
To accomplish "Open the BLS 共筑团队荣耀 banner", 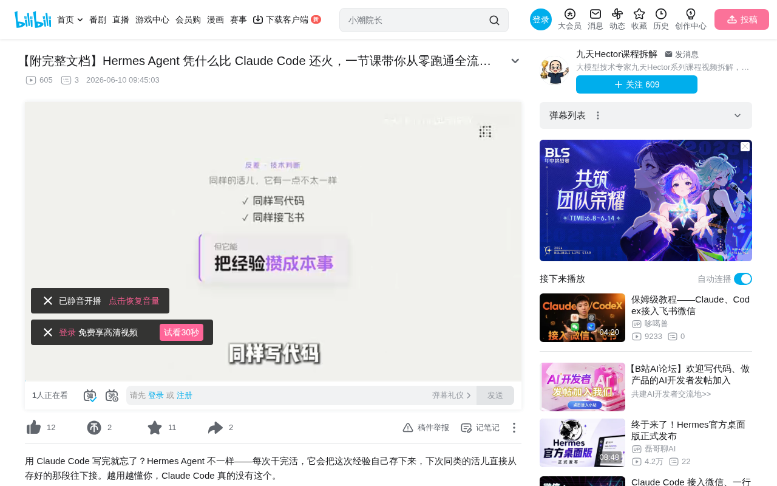I will [646, 200].
